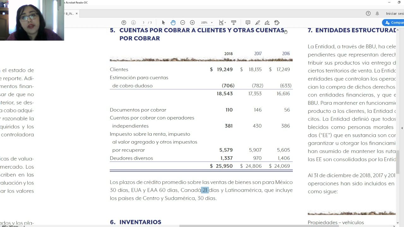404x227 pixels.
Task: Go to previous page with up arrow
Action: pos(124,23)
